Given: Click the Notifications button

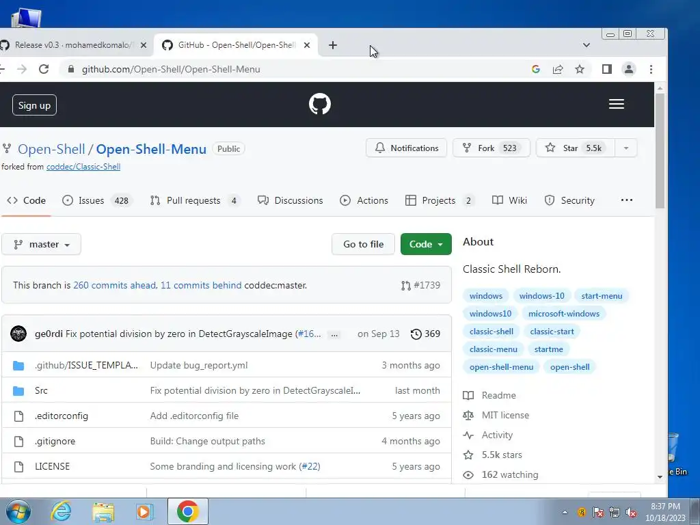Looking at the screenshot, I should pos(406,148).
